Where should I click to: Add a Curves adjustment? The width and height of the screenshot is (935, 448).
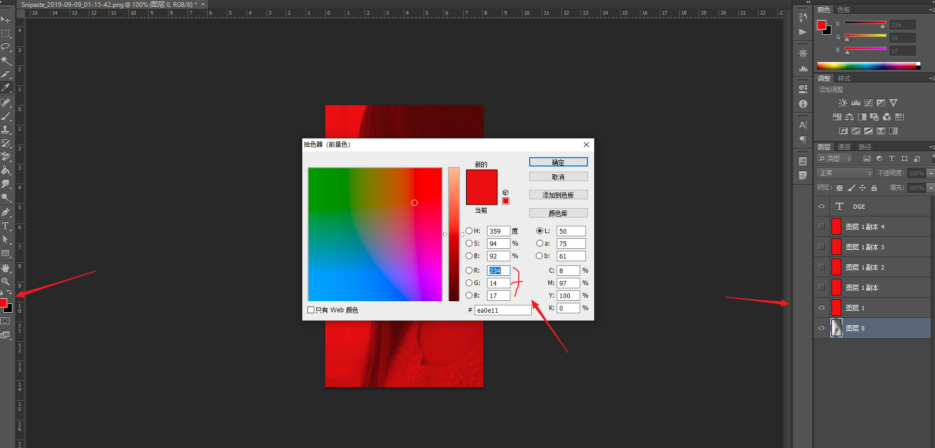click(868, 103)
